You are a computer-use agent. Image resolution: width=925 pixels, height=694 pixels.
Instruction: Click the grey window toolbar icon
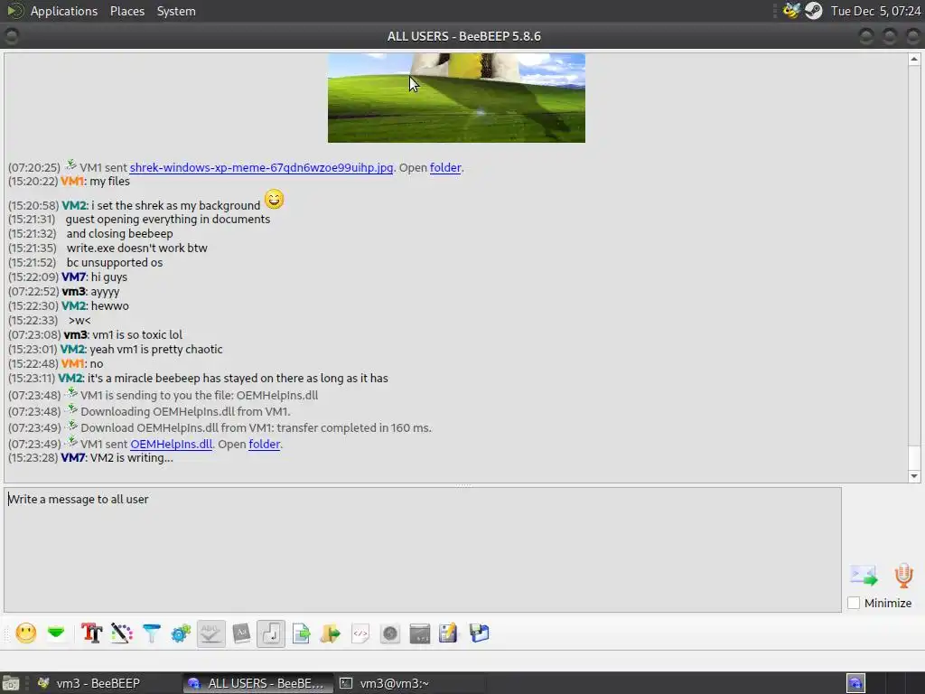(420, 633)
